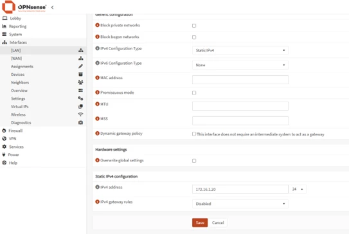Image resolution: width=349 pixels, height=234 pixels.
Task: Show help info for MTU
Action: click(97, 104)
